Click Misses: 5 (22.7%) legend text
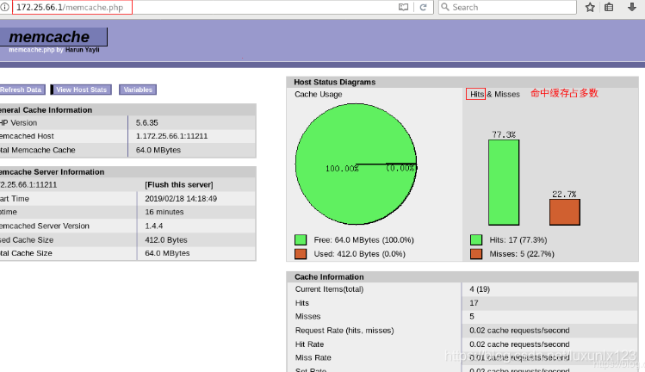 coord(522,254)
